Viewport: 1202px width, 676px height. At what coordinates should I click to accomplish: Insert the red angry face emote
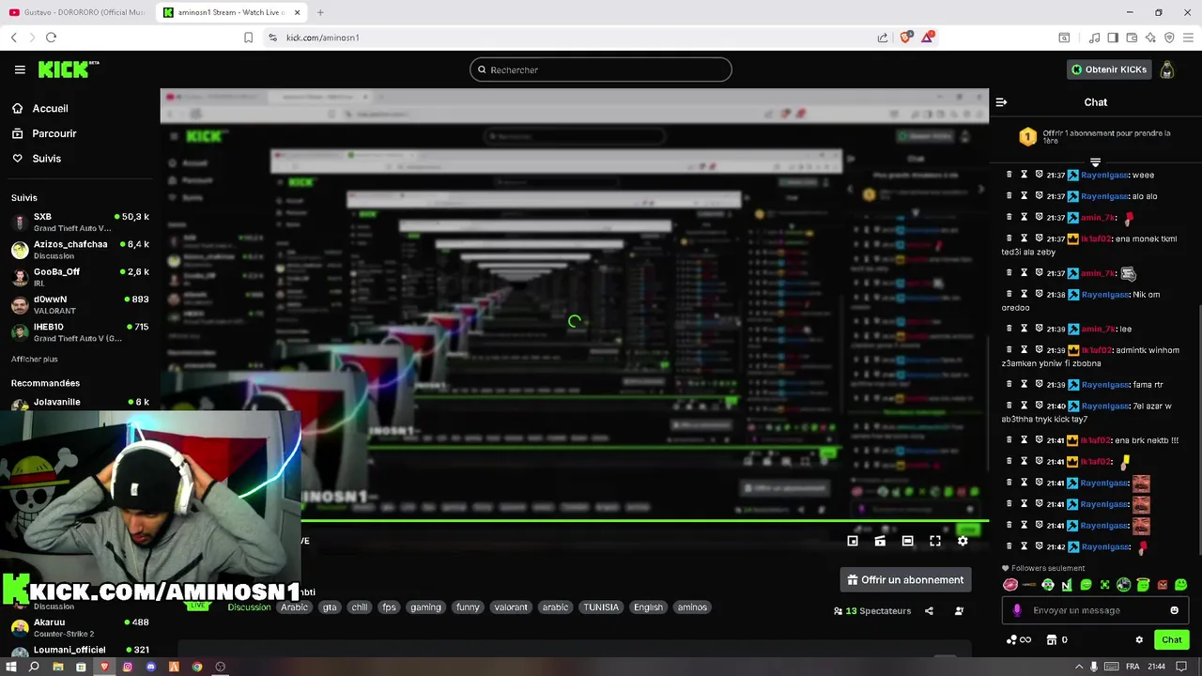pyautogui.click(x=1162, y=585)
